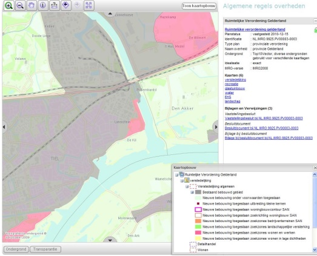Go to previous map extent arrow
Screen dimensions: 317x256
(x=65, y=5)
